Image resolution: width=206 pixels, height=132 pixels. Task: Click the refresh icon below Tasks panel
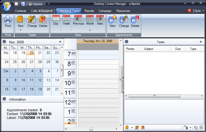click(x=196, y=127)
